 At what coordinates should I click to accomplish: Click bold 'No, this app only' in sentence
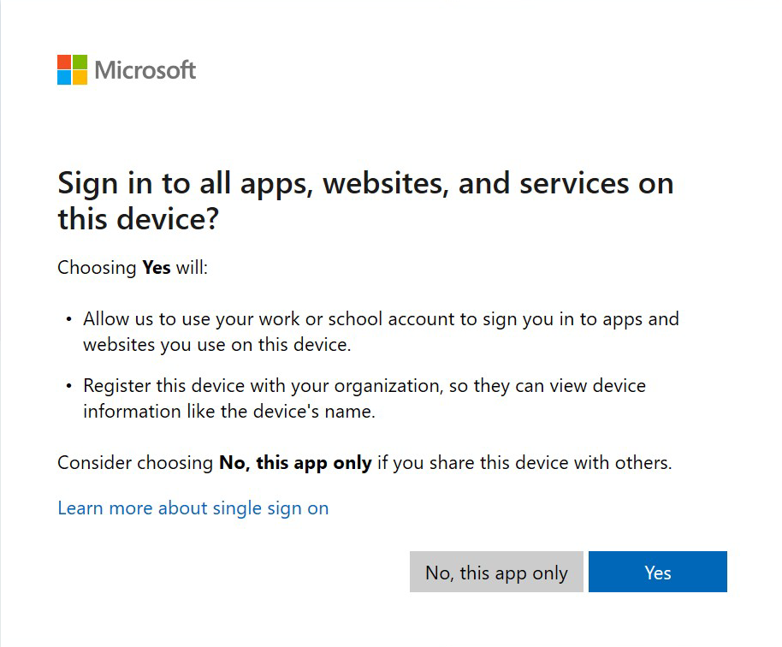point(295,463)
